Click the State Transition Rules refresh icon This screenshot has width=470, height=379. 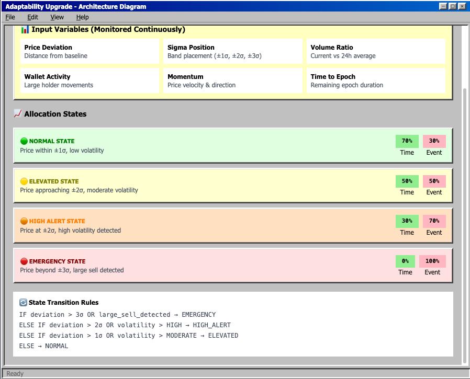[23, 302]
